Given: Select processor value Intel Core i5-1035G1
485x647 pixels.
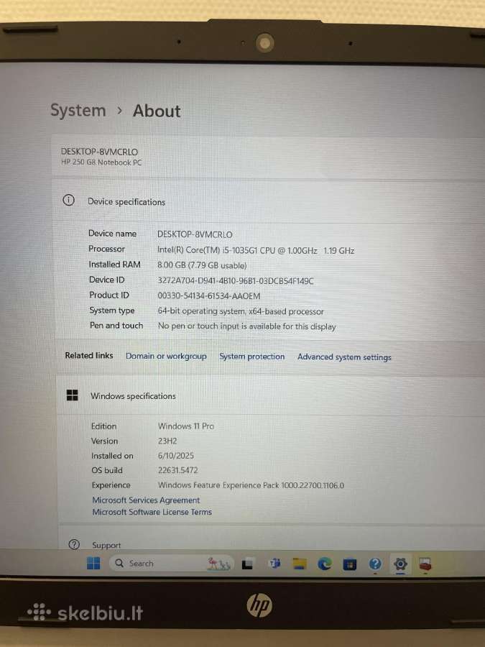Looking at the screenshot, I should point(256,250).
